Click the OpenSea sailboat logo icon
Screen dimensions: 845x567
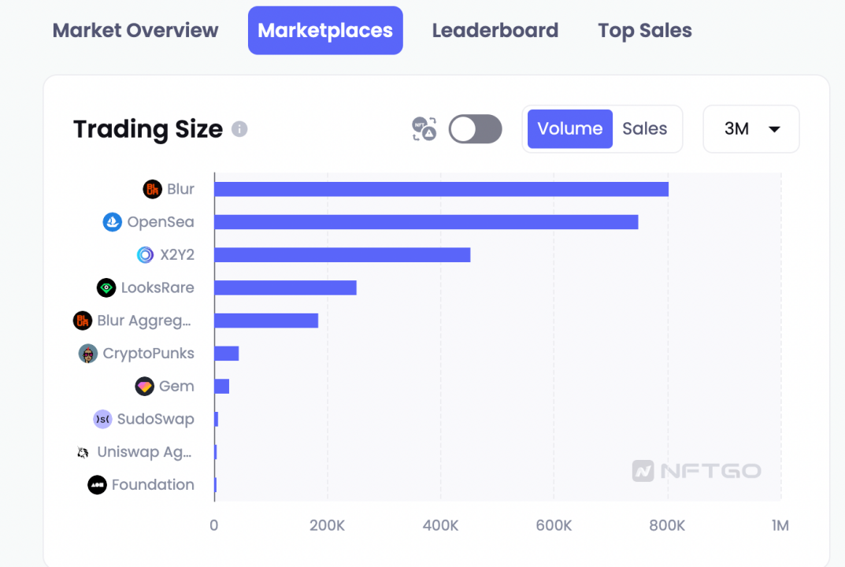112,222
